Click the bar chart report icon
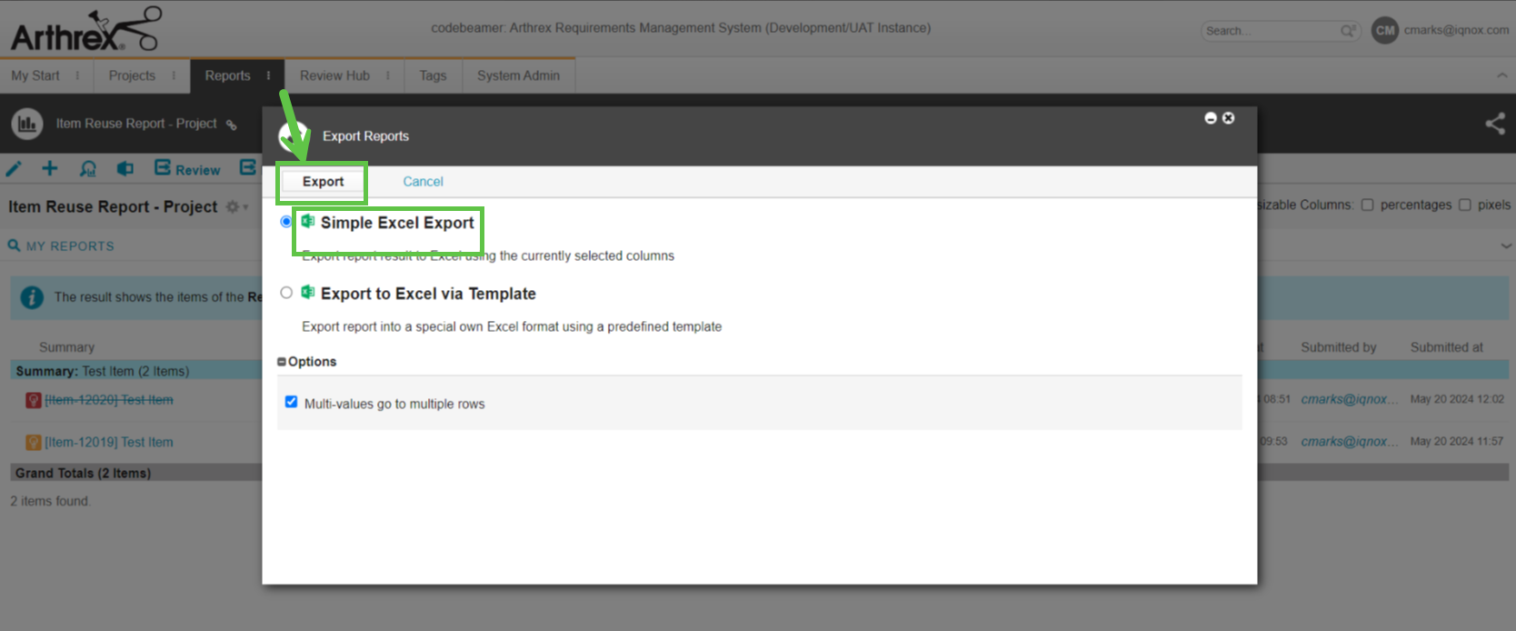Screen dimensions: 1516x631 [x=27, y=124]
